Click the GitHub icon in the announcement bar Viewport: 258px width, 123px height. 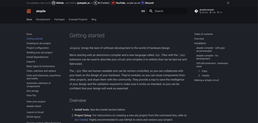tap(53, 3)
